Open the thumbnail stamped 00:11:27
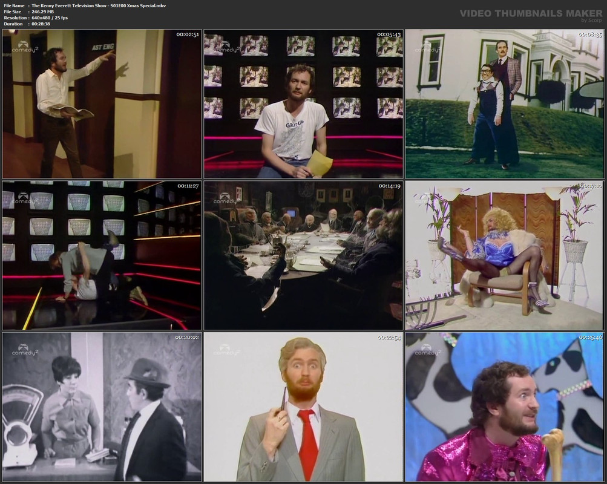This screenshot has height=484, width=607. 102,255
